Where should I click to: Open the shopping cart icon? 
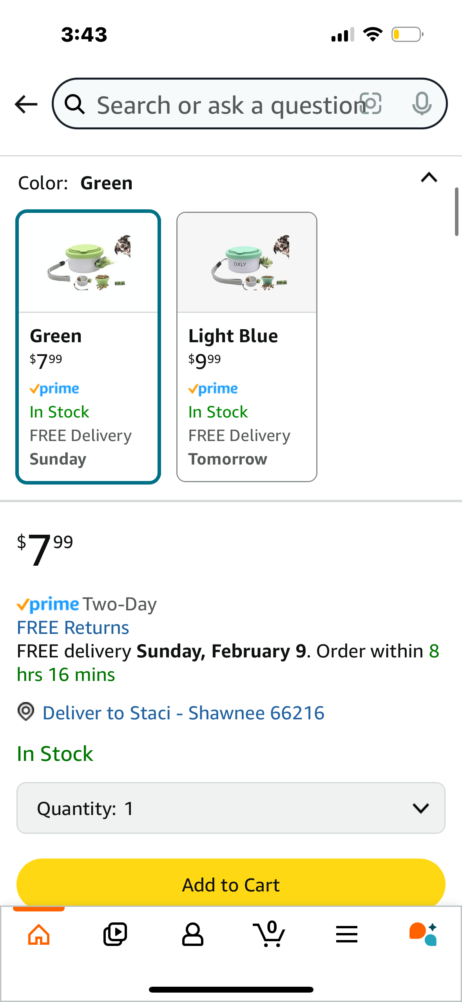pyautogui.click(x=269, y=934)
